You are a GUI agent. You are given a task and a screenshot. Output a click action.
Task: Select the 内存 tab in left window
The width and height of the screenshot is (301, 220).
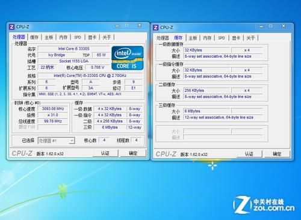point(63,37)
